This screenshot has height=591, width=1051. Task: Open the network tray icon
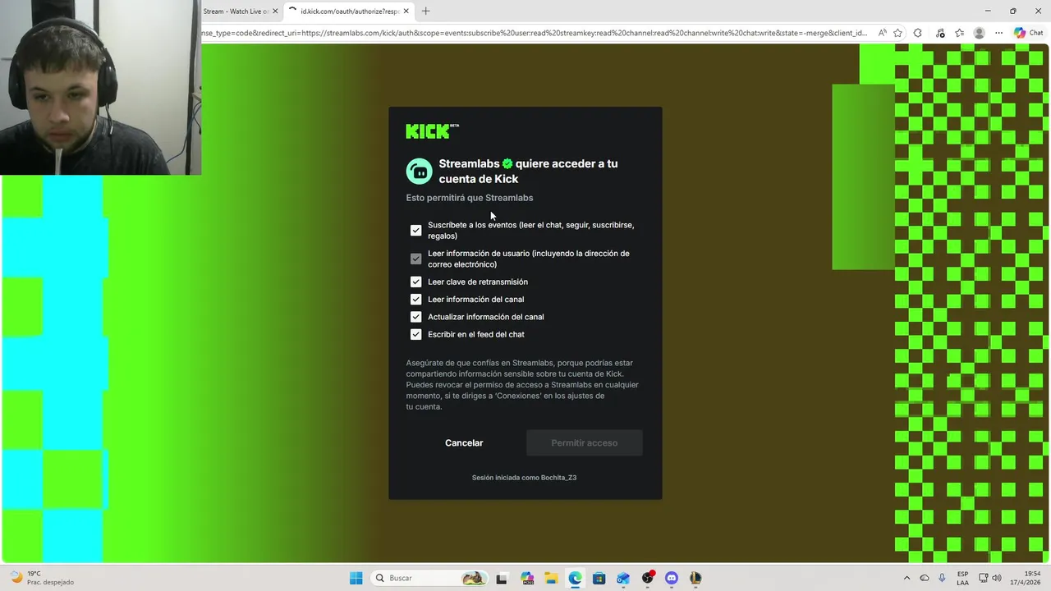pyautogui.click(x=984, y=578)
